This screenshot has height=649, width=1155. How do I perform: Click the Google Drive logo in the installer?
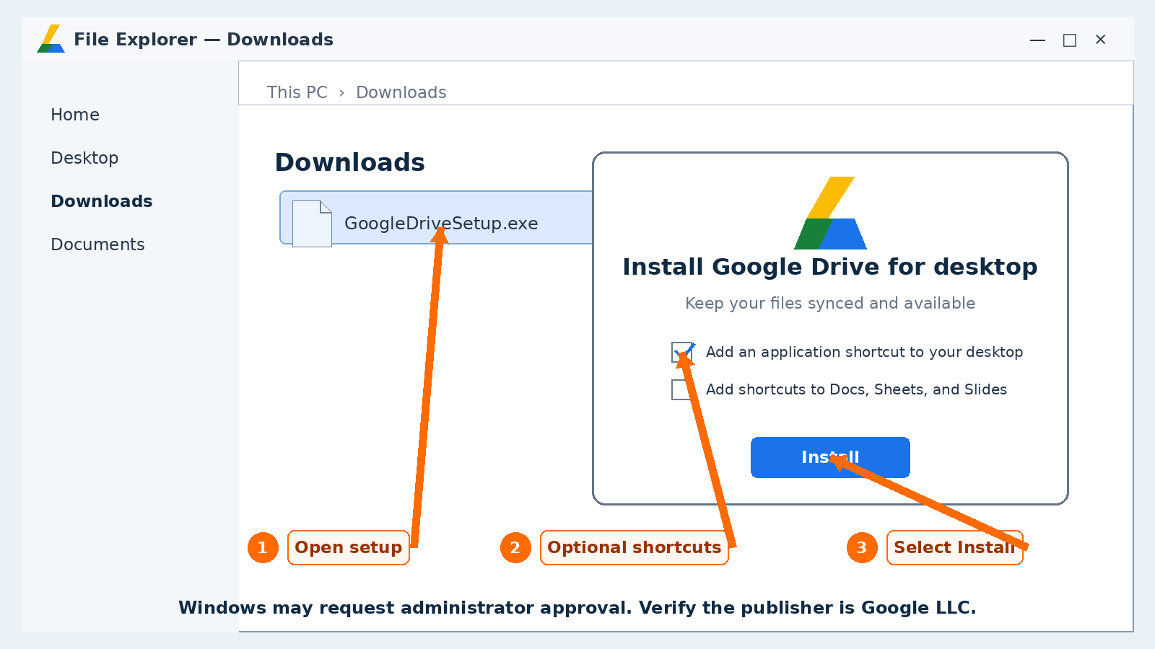pos(830,213)
